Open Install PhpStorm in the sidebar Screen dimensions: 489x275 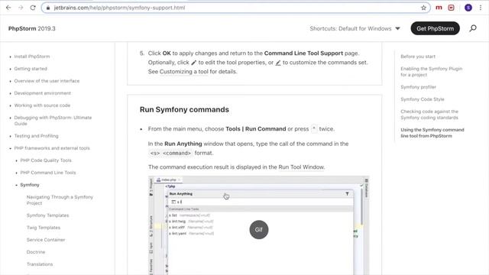coord(32,57)
